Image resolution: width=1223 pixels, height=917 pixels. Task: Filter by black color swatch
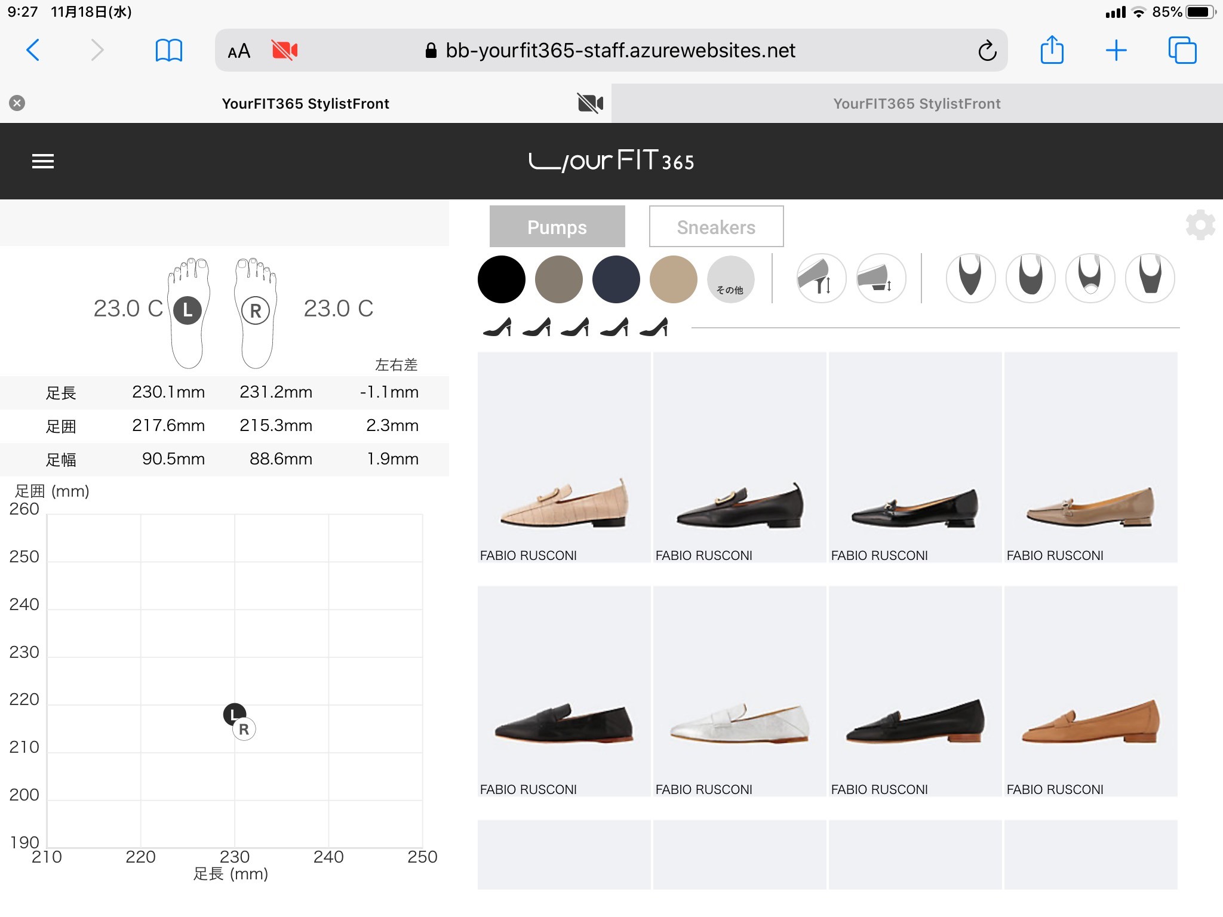tap(502, 279)
